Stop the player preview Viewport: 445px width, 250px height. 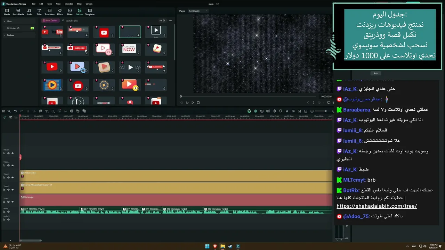[198, 103]
